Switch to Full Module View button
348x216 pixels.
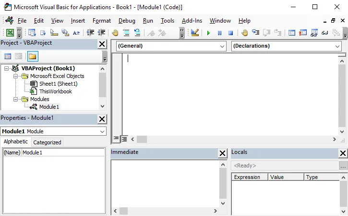point(124,139)
